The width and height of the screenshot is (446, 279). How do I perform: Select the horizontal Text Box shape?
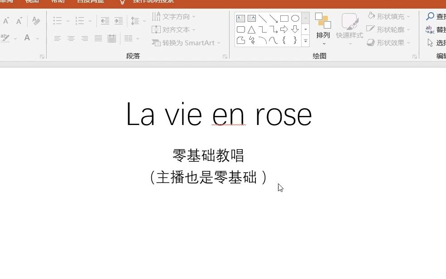240,19
